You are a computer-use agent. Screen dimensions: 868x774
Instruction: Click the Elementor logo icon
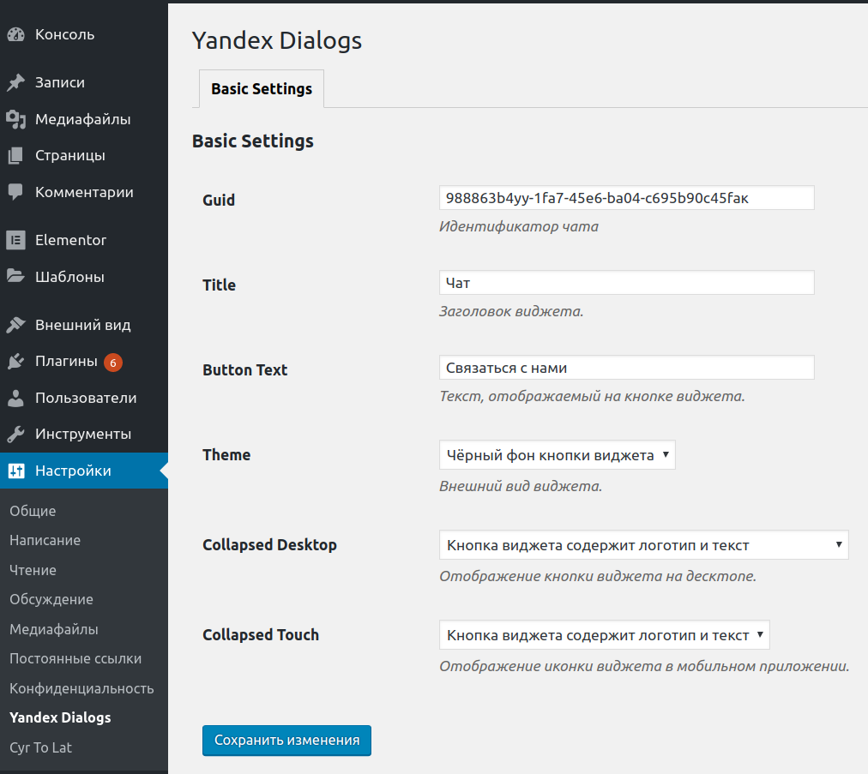16,240
